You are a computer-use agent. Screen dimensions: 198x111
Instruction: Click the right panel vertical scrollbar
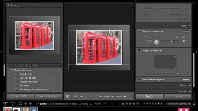194,70
